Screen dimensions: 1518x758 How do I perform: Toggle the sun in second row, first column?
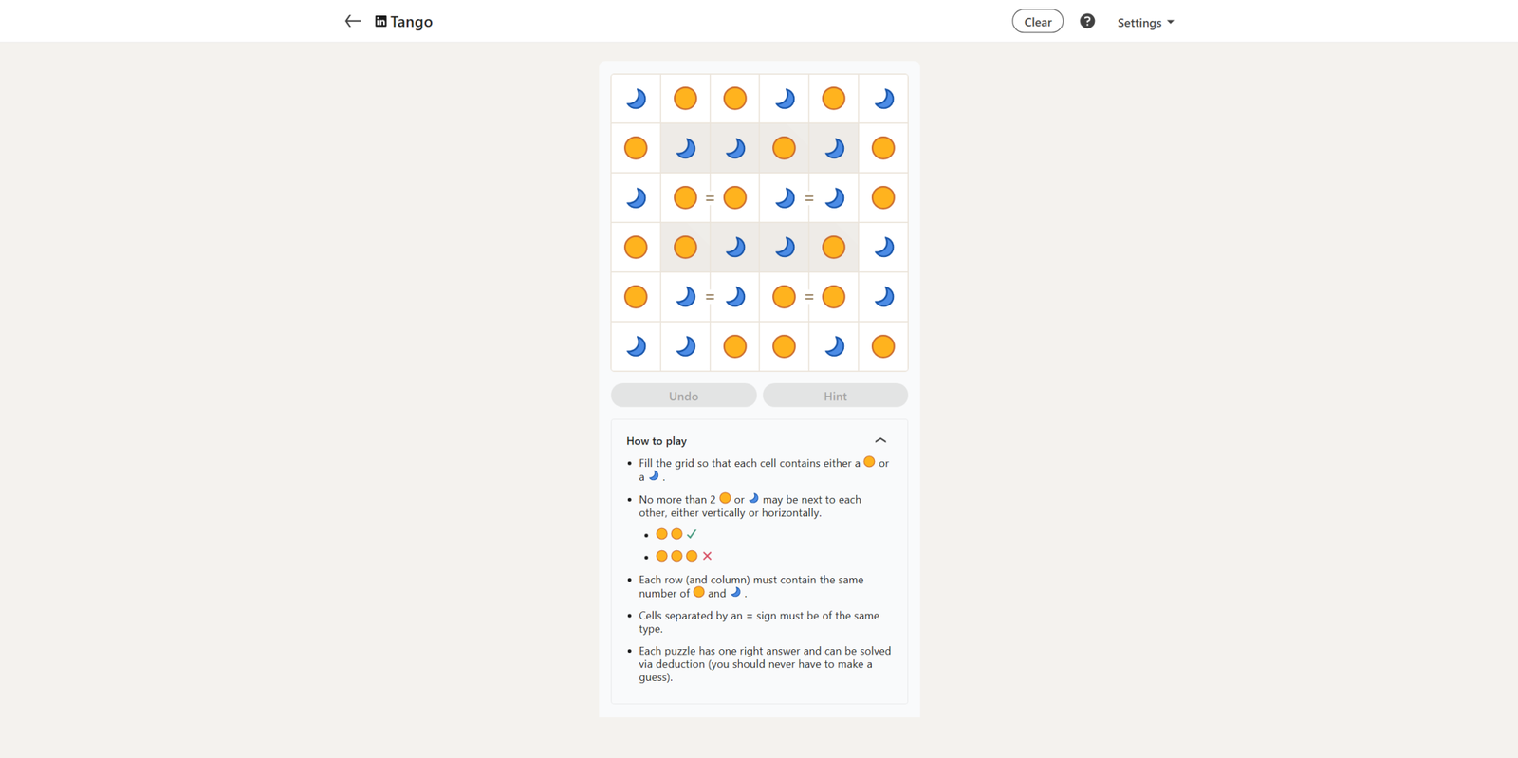[x=636, y=148]
